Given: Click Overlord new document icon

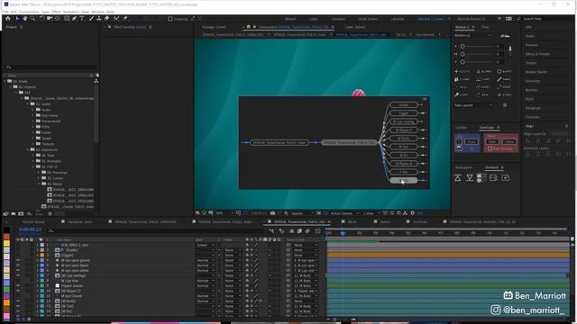Looking at the screenshot, I should [493, 178].
